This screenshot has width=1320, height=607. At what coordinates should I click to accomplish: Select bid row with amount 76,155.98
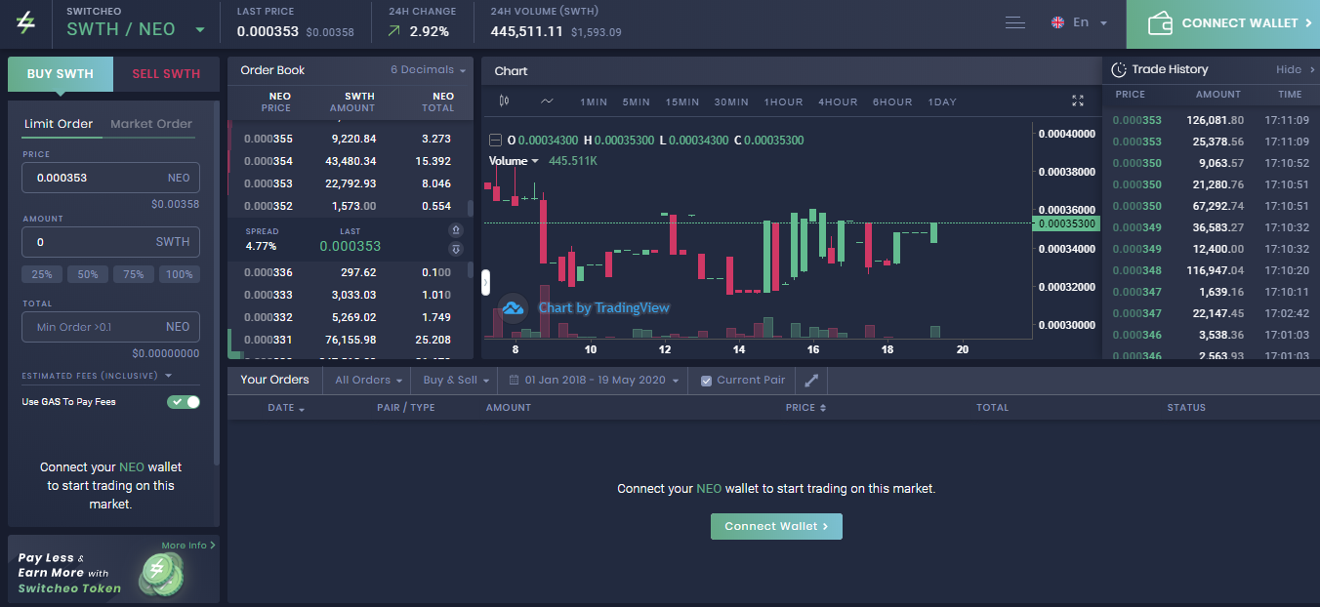[x=350, y=340]
